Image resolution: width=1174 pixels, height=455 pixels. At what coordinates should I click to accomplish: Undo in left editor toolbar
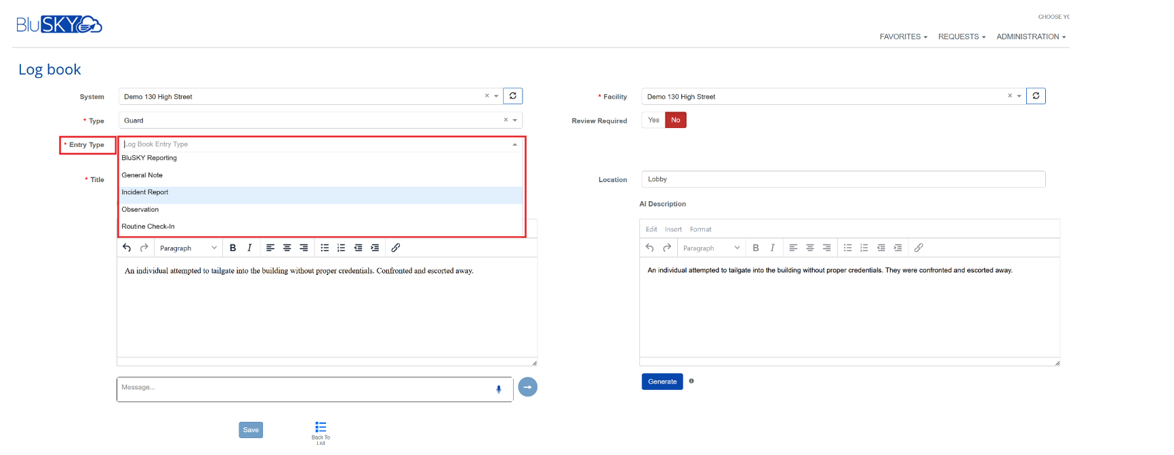127,248
